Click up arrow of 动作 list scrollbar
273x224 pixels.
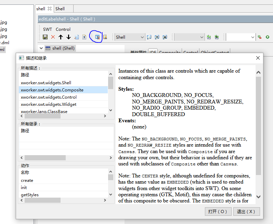[110, 172]
